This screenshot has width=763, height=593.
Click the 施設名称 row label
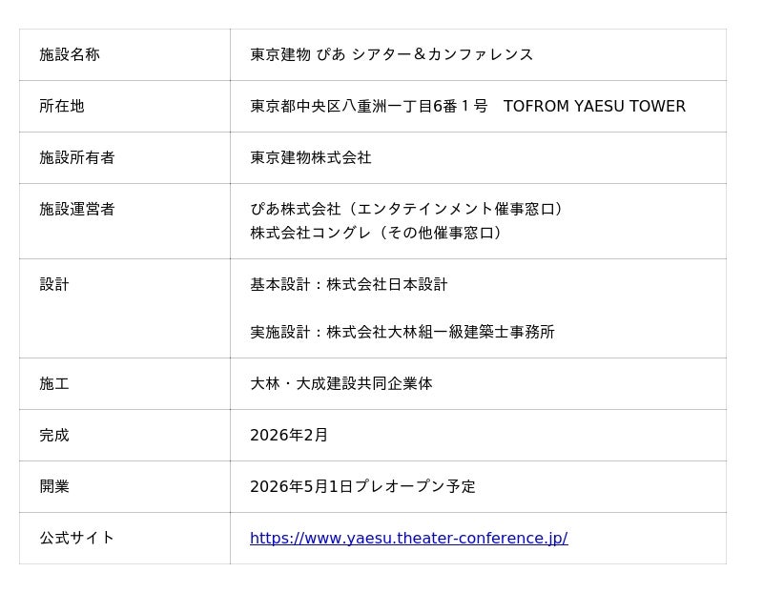70,55
